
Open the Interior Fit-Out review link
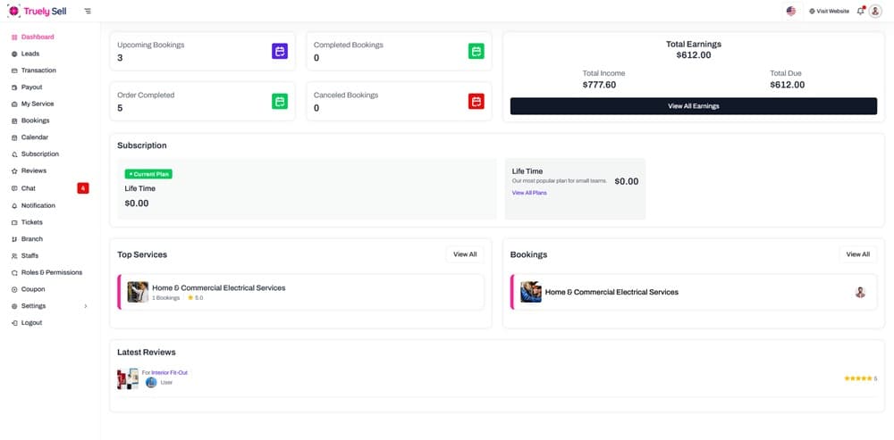tap(169, 372)
